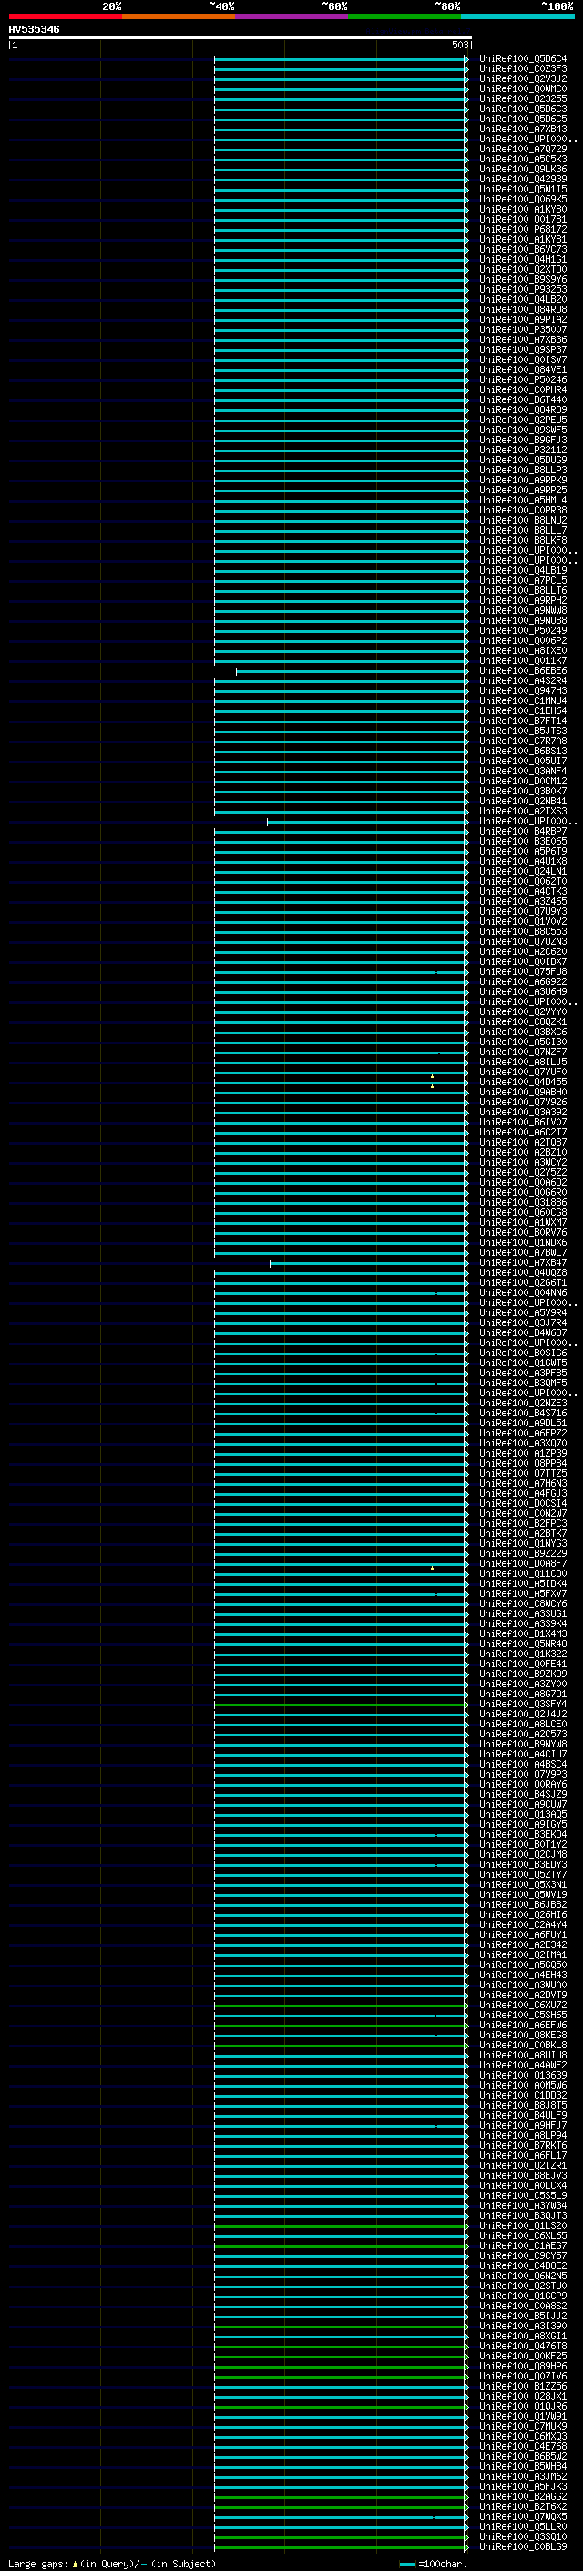This screenshot has width=583, height=2571.
Task: Click the cyan scale bar beside =100char.
Action: click(x=406, y=2564)
